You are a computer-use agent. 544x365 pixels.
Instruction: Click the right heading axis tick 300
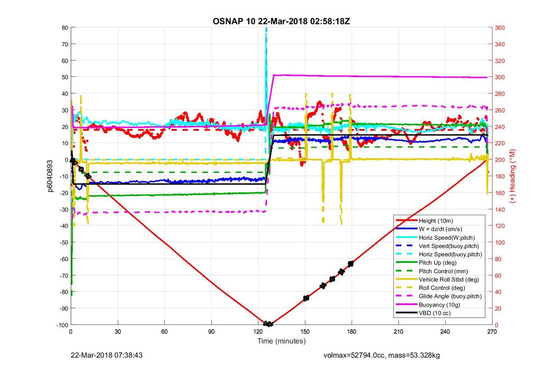(500, 77)
